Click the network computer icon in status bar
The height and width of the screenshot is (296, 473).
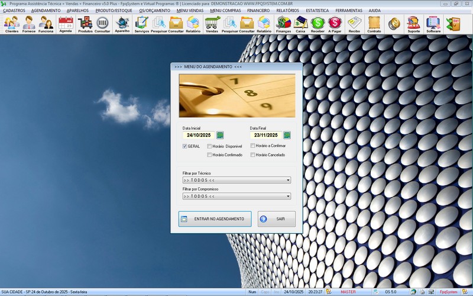432,292
